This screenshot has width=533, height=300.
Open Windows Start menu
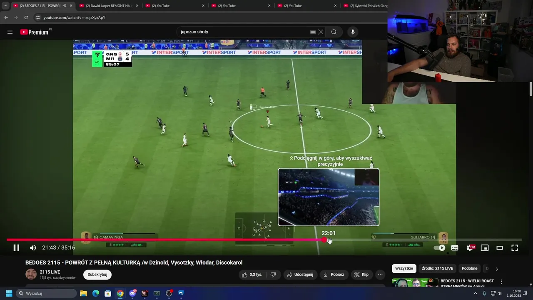coord(9,293)
